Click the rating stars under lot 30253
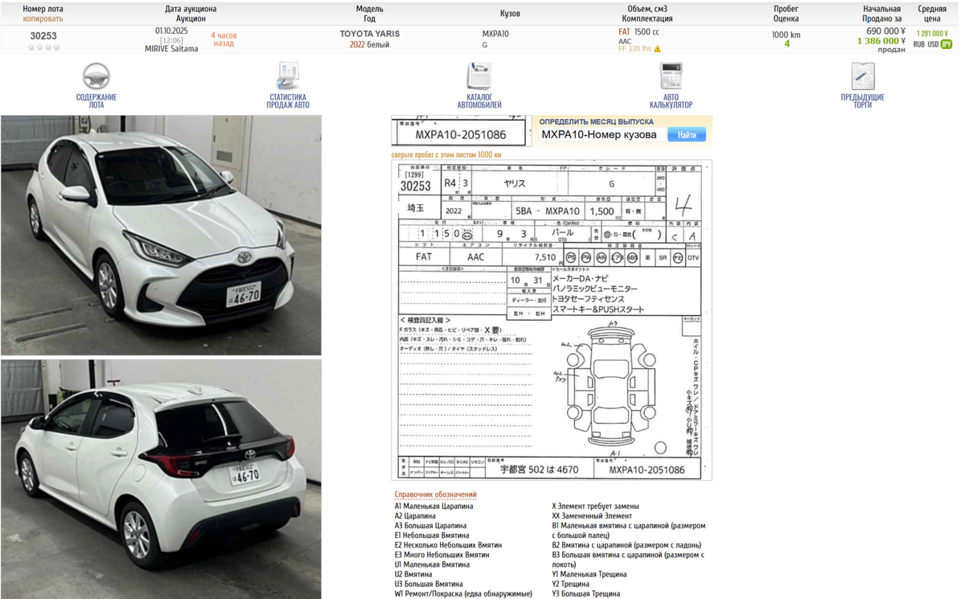The image size is (965, 599). (x=43, y=47)
